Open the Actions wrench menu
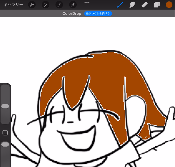Image resolution: width=175 pixels, height=167 pixels. point(32,5)
